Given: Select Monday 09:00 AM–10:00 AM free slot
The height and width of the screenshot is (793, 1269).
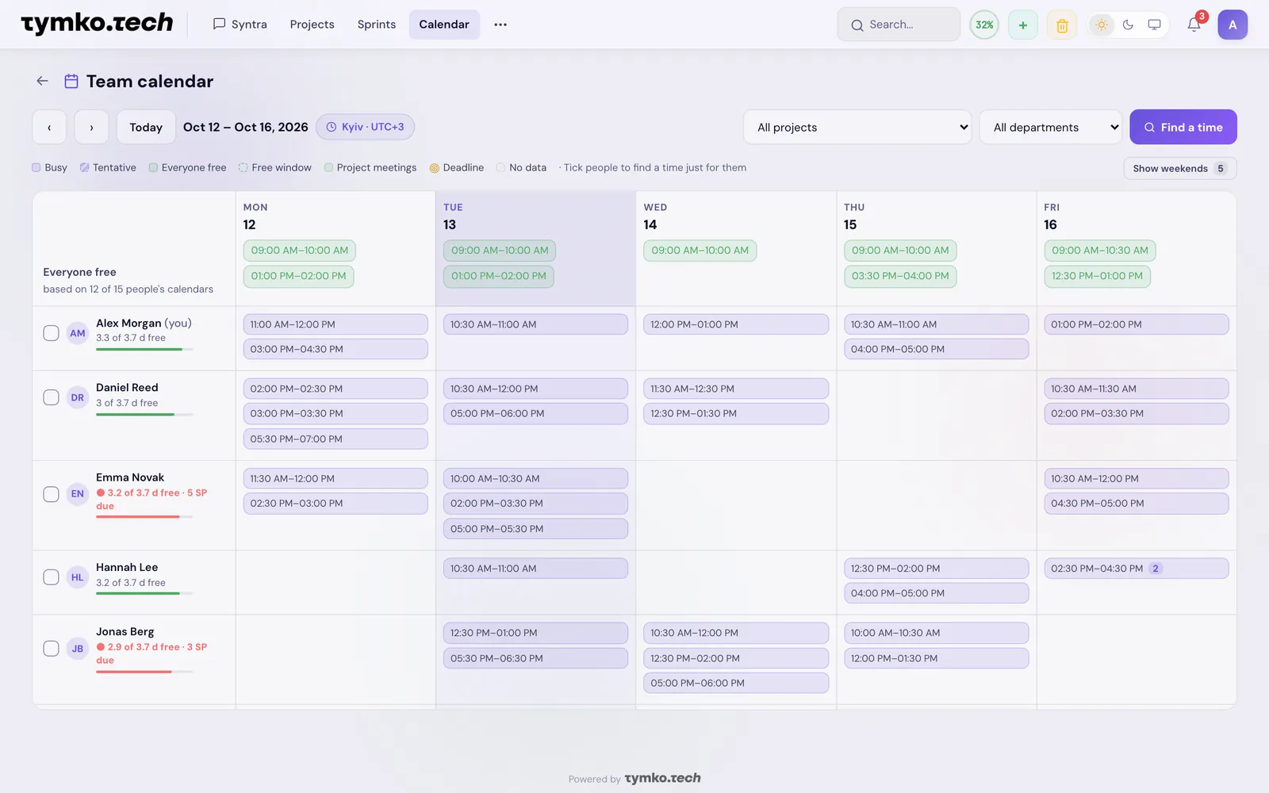Looking at the screenshot, I should tap(300, 251).
